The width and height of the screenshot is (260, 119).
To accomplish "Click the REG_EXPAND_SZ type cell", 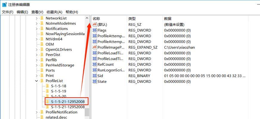I will 143,47.
